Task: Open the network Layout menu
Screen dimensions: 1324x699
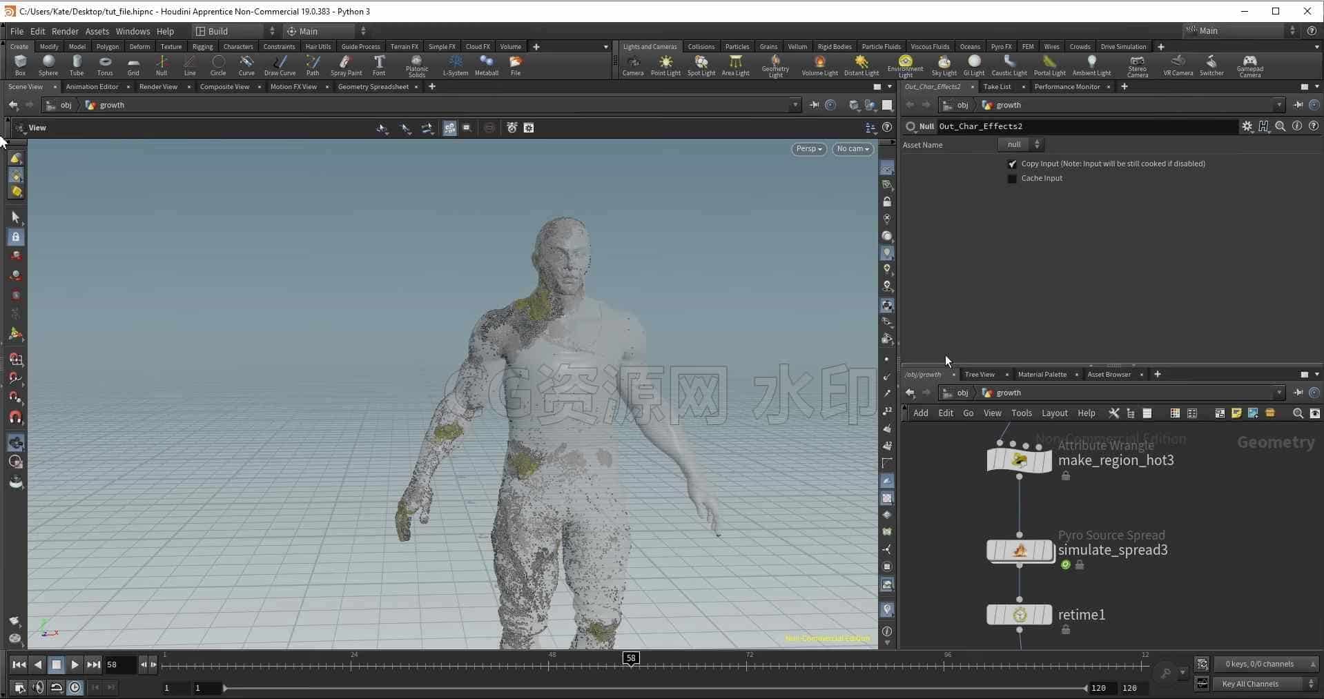Action: point(1054,413)
